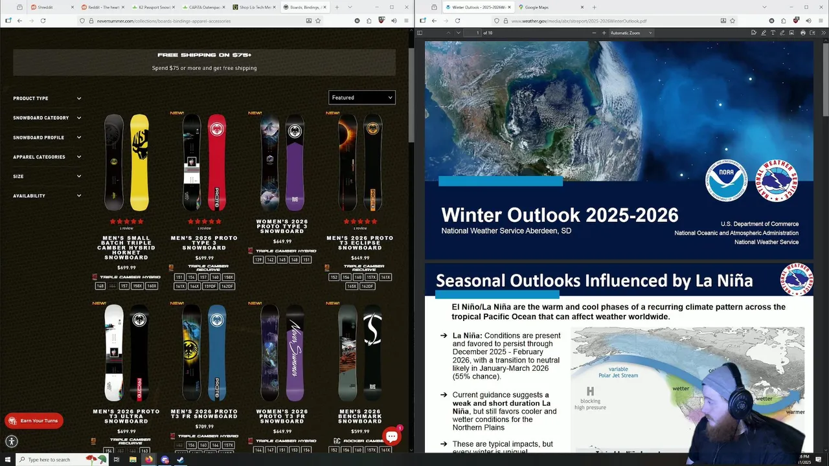The image size is (829, 466).
Task: Select size 159DF on Proto Type 3
Action: tap(210, 286)
